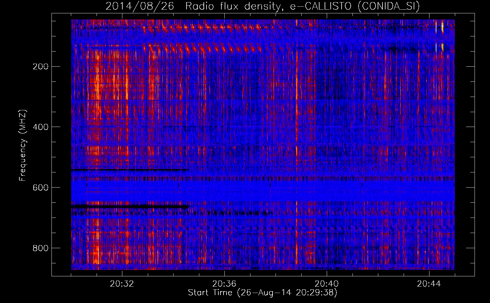
Task: Click the 600 frequency tick label
Action: [x=41, y=188]
